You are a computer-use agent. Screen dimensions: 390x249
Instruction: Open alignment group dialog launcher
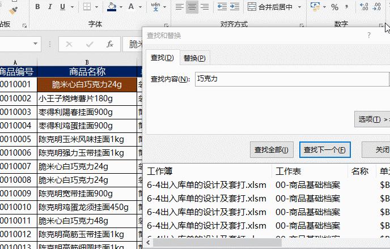tap(302, 25)
